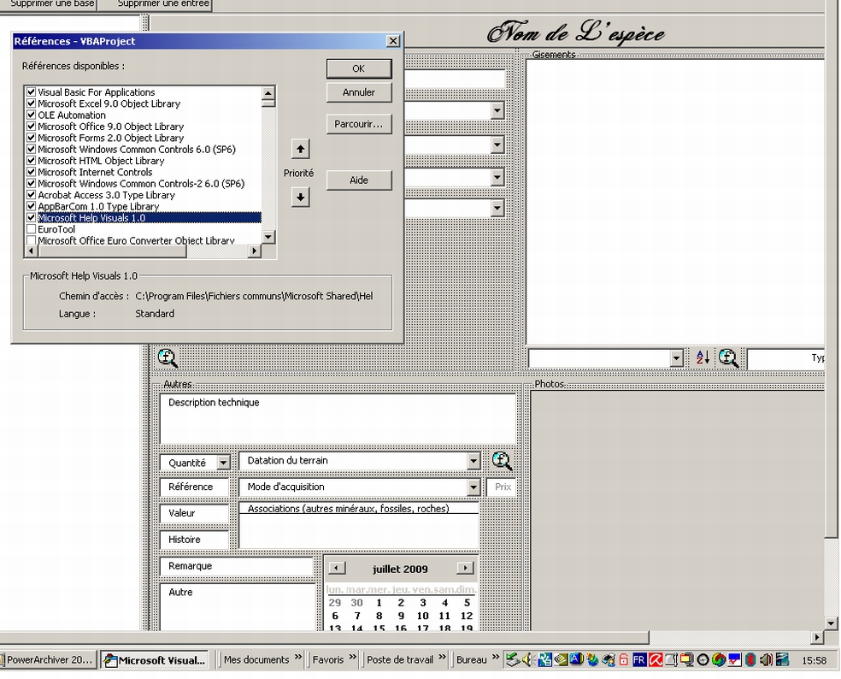Screen dimensions: 841x679
Task: Switch to PowerArchiver taskbar window
Action: 48,659
